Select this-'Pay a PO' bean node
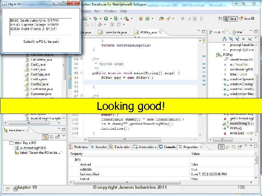262x196 pixels. tap(23, 143)
